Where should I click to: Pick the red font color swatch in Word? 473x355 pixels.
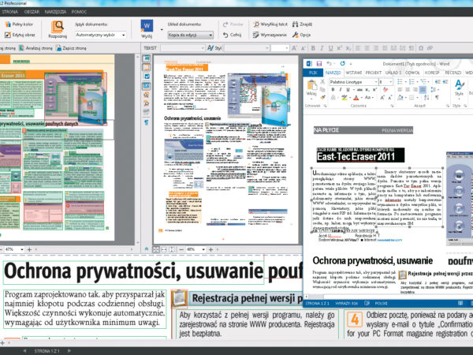(355, 99)
